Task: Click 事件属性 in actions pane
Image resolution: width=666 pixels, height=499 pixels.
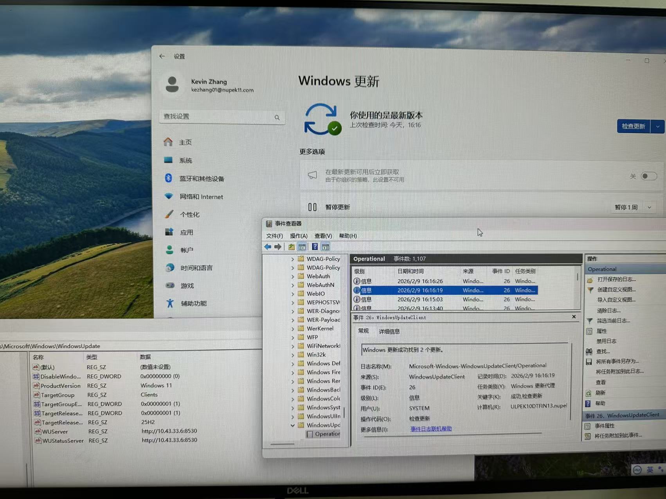Action: click(605, 425)
